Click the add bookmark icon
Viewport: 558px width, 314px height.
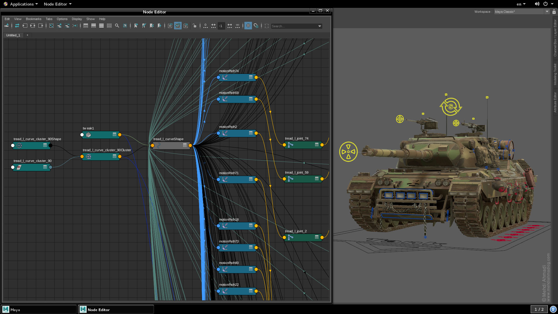pyautogui.click(x=136, y=26)
